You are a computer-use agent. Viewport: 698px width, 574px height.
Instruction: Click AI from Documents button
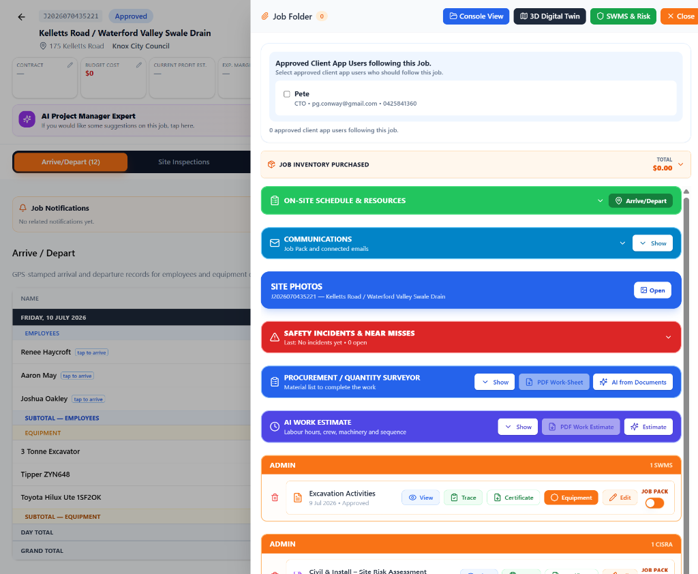point(633,382)
